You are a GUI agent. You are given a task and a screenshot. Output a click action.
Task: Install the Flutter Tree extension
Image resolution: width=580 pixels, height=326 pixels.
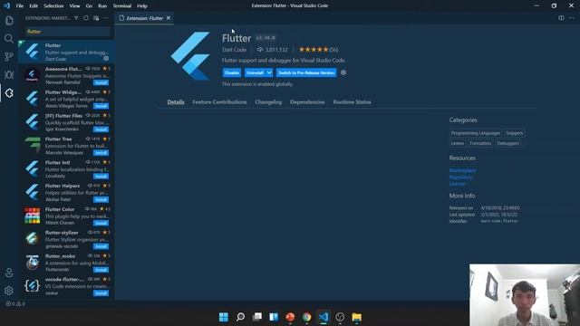click(x=101, y=153)
